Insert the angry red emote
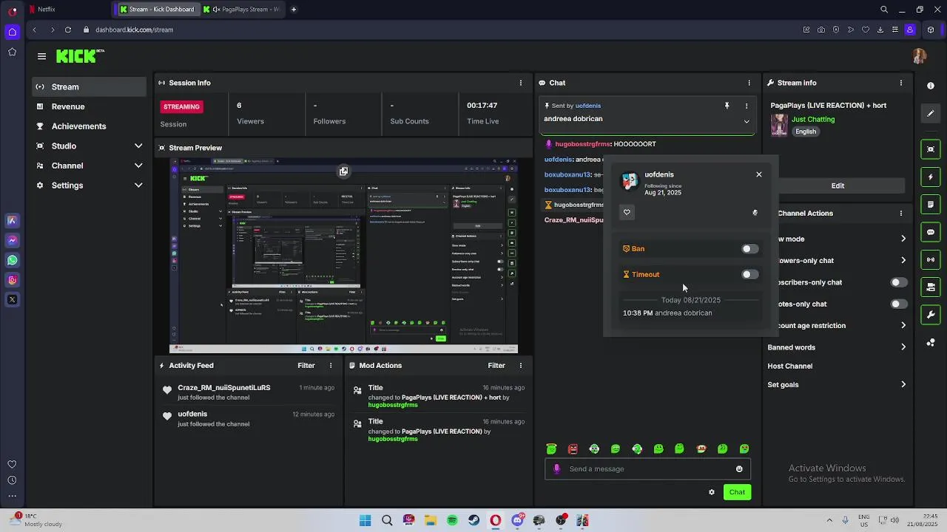Image resolution: width=947 pixels, height=532 pixels. click(x=573, y=449)
